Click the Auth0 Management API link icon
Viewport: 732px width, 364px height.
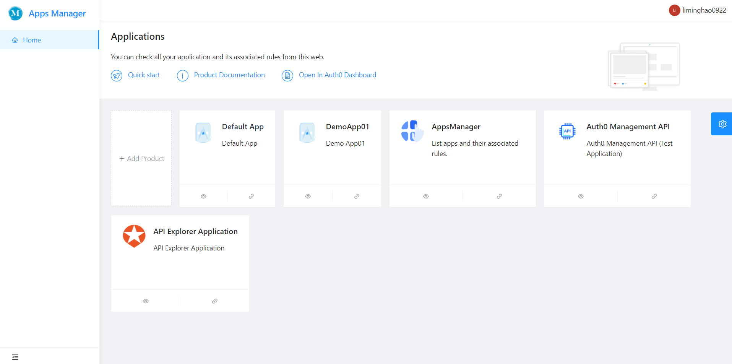654,196
